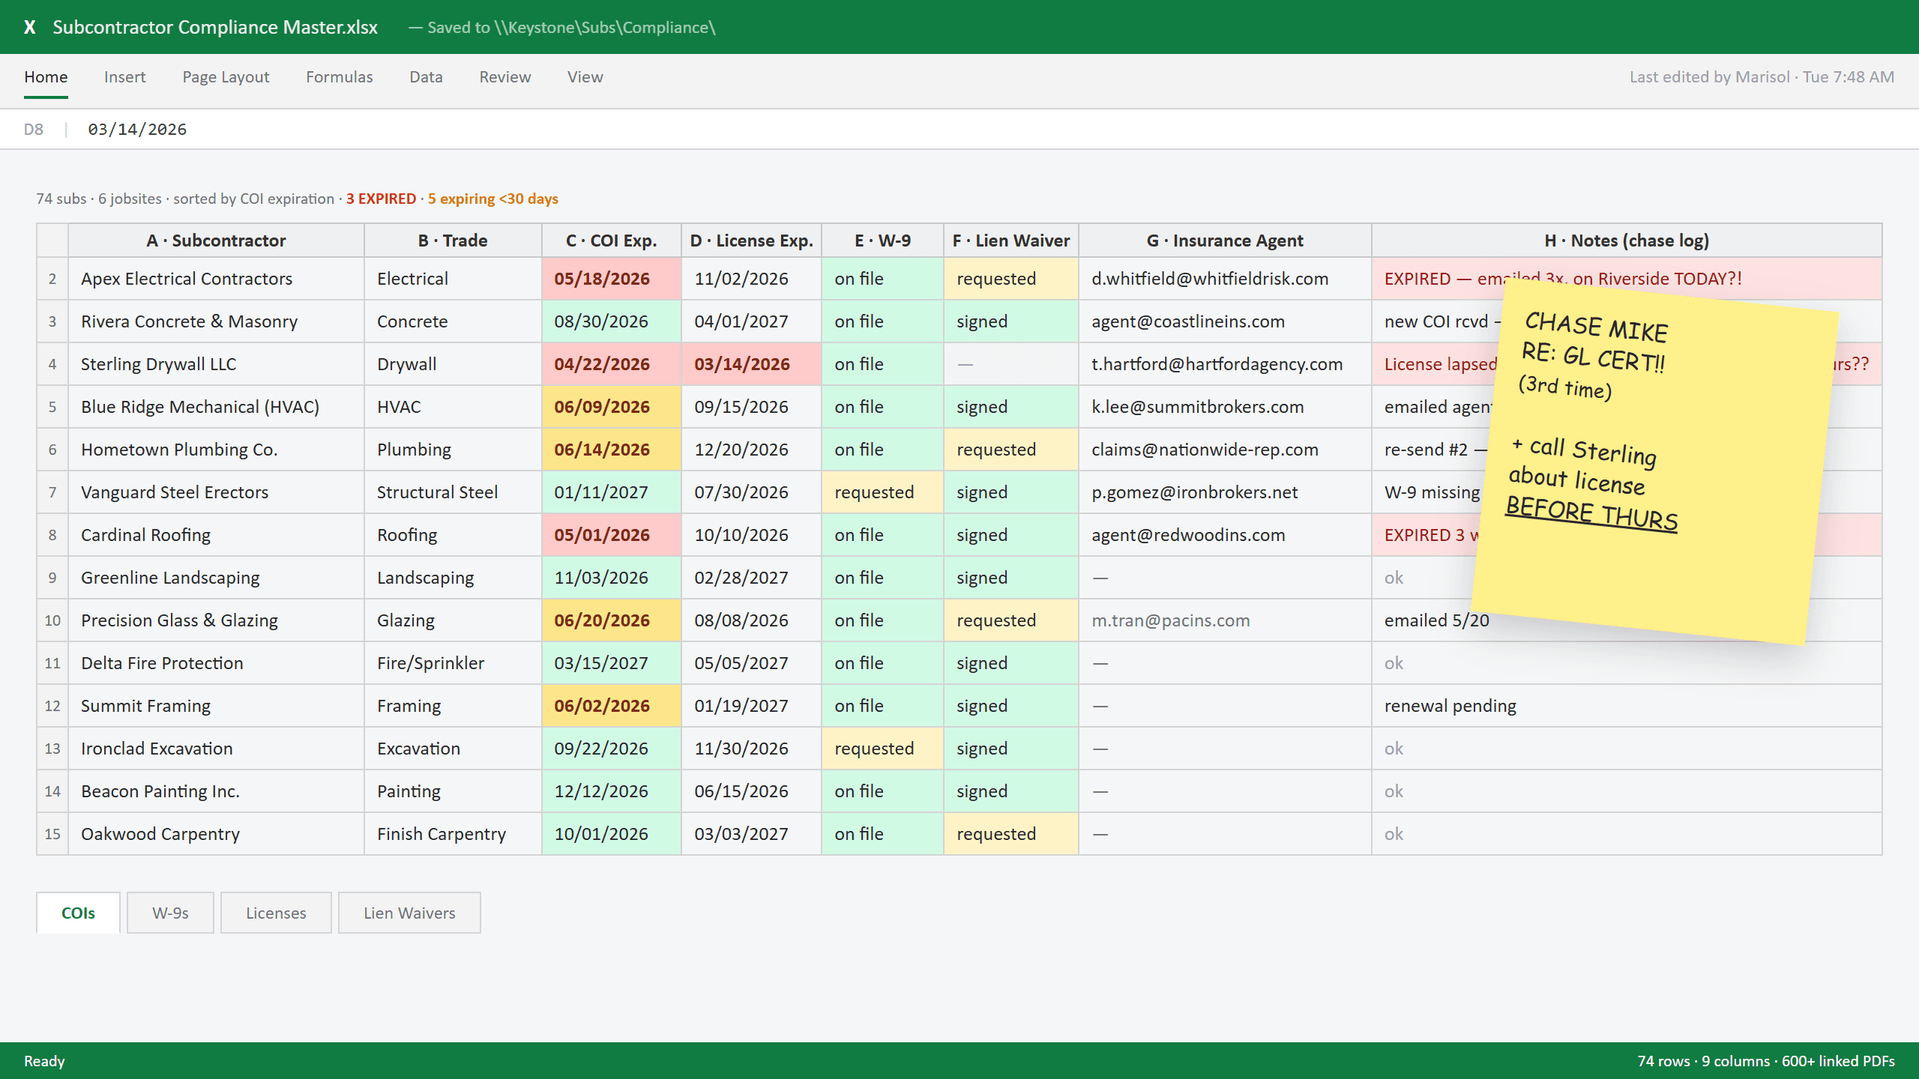Click the Excel X logo icon
This screenshot has width=1919, height=1079.
[29, 27]
